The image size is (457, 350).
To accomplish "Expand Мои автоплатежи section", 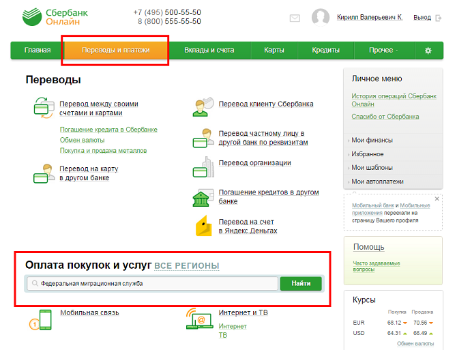I will click(x=377, y=181).
